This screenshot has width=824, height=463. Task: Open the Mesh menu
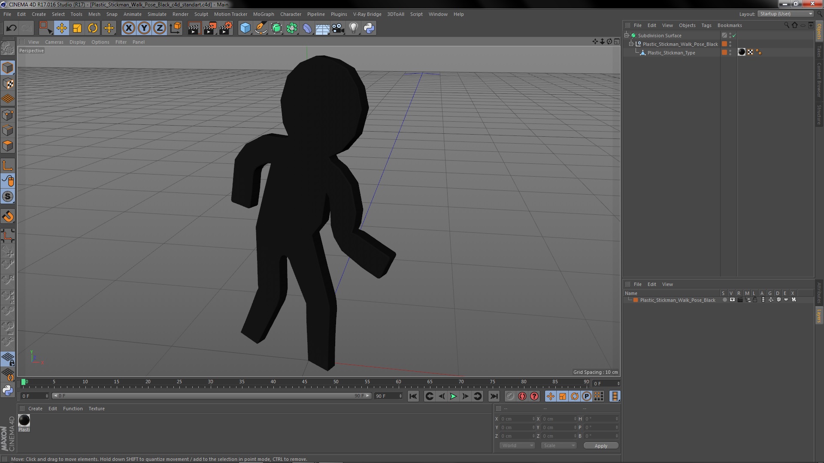pos(94,14)
